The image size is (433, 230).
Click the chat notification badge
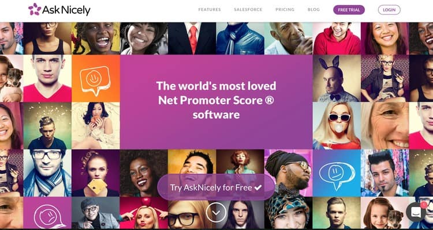click(423, 205)
